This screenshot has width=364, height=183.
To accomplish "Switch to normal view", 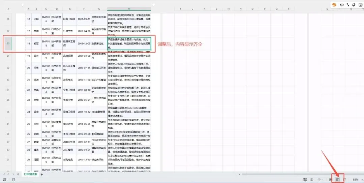I will coord(331,180).
